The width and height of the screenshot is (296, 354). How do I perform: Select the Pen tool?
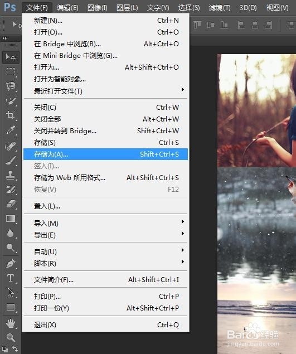tap(11, 263)
